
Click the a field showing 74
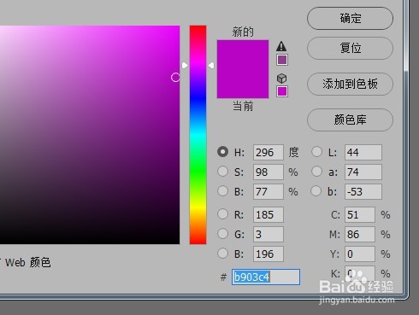tap(363, 172)
